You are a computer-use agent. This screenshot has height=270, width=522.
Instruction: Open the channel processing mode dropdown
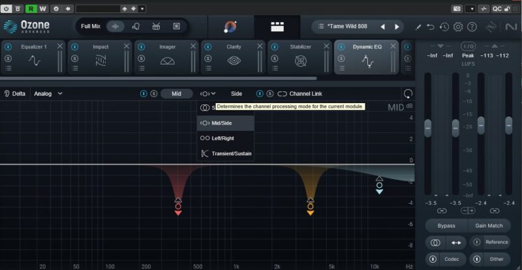pos(208,94)
